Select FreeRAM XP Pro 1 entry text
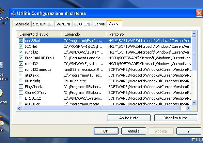 40,58
